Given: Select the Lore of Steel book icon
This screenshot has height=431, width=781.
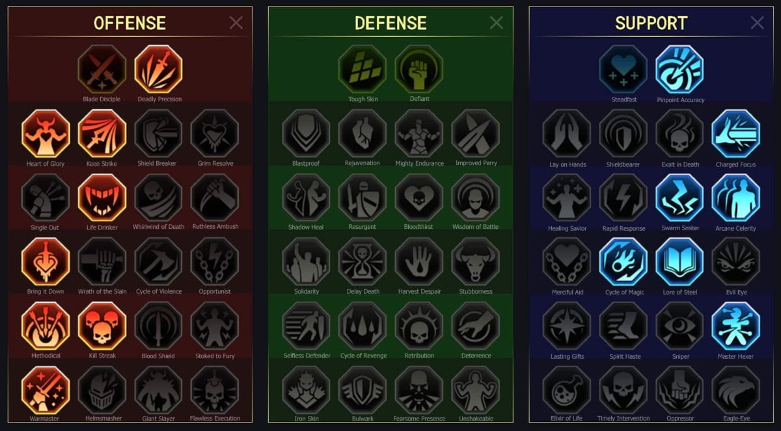Looking at the screenshot, I should click(x=680, y=261).
